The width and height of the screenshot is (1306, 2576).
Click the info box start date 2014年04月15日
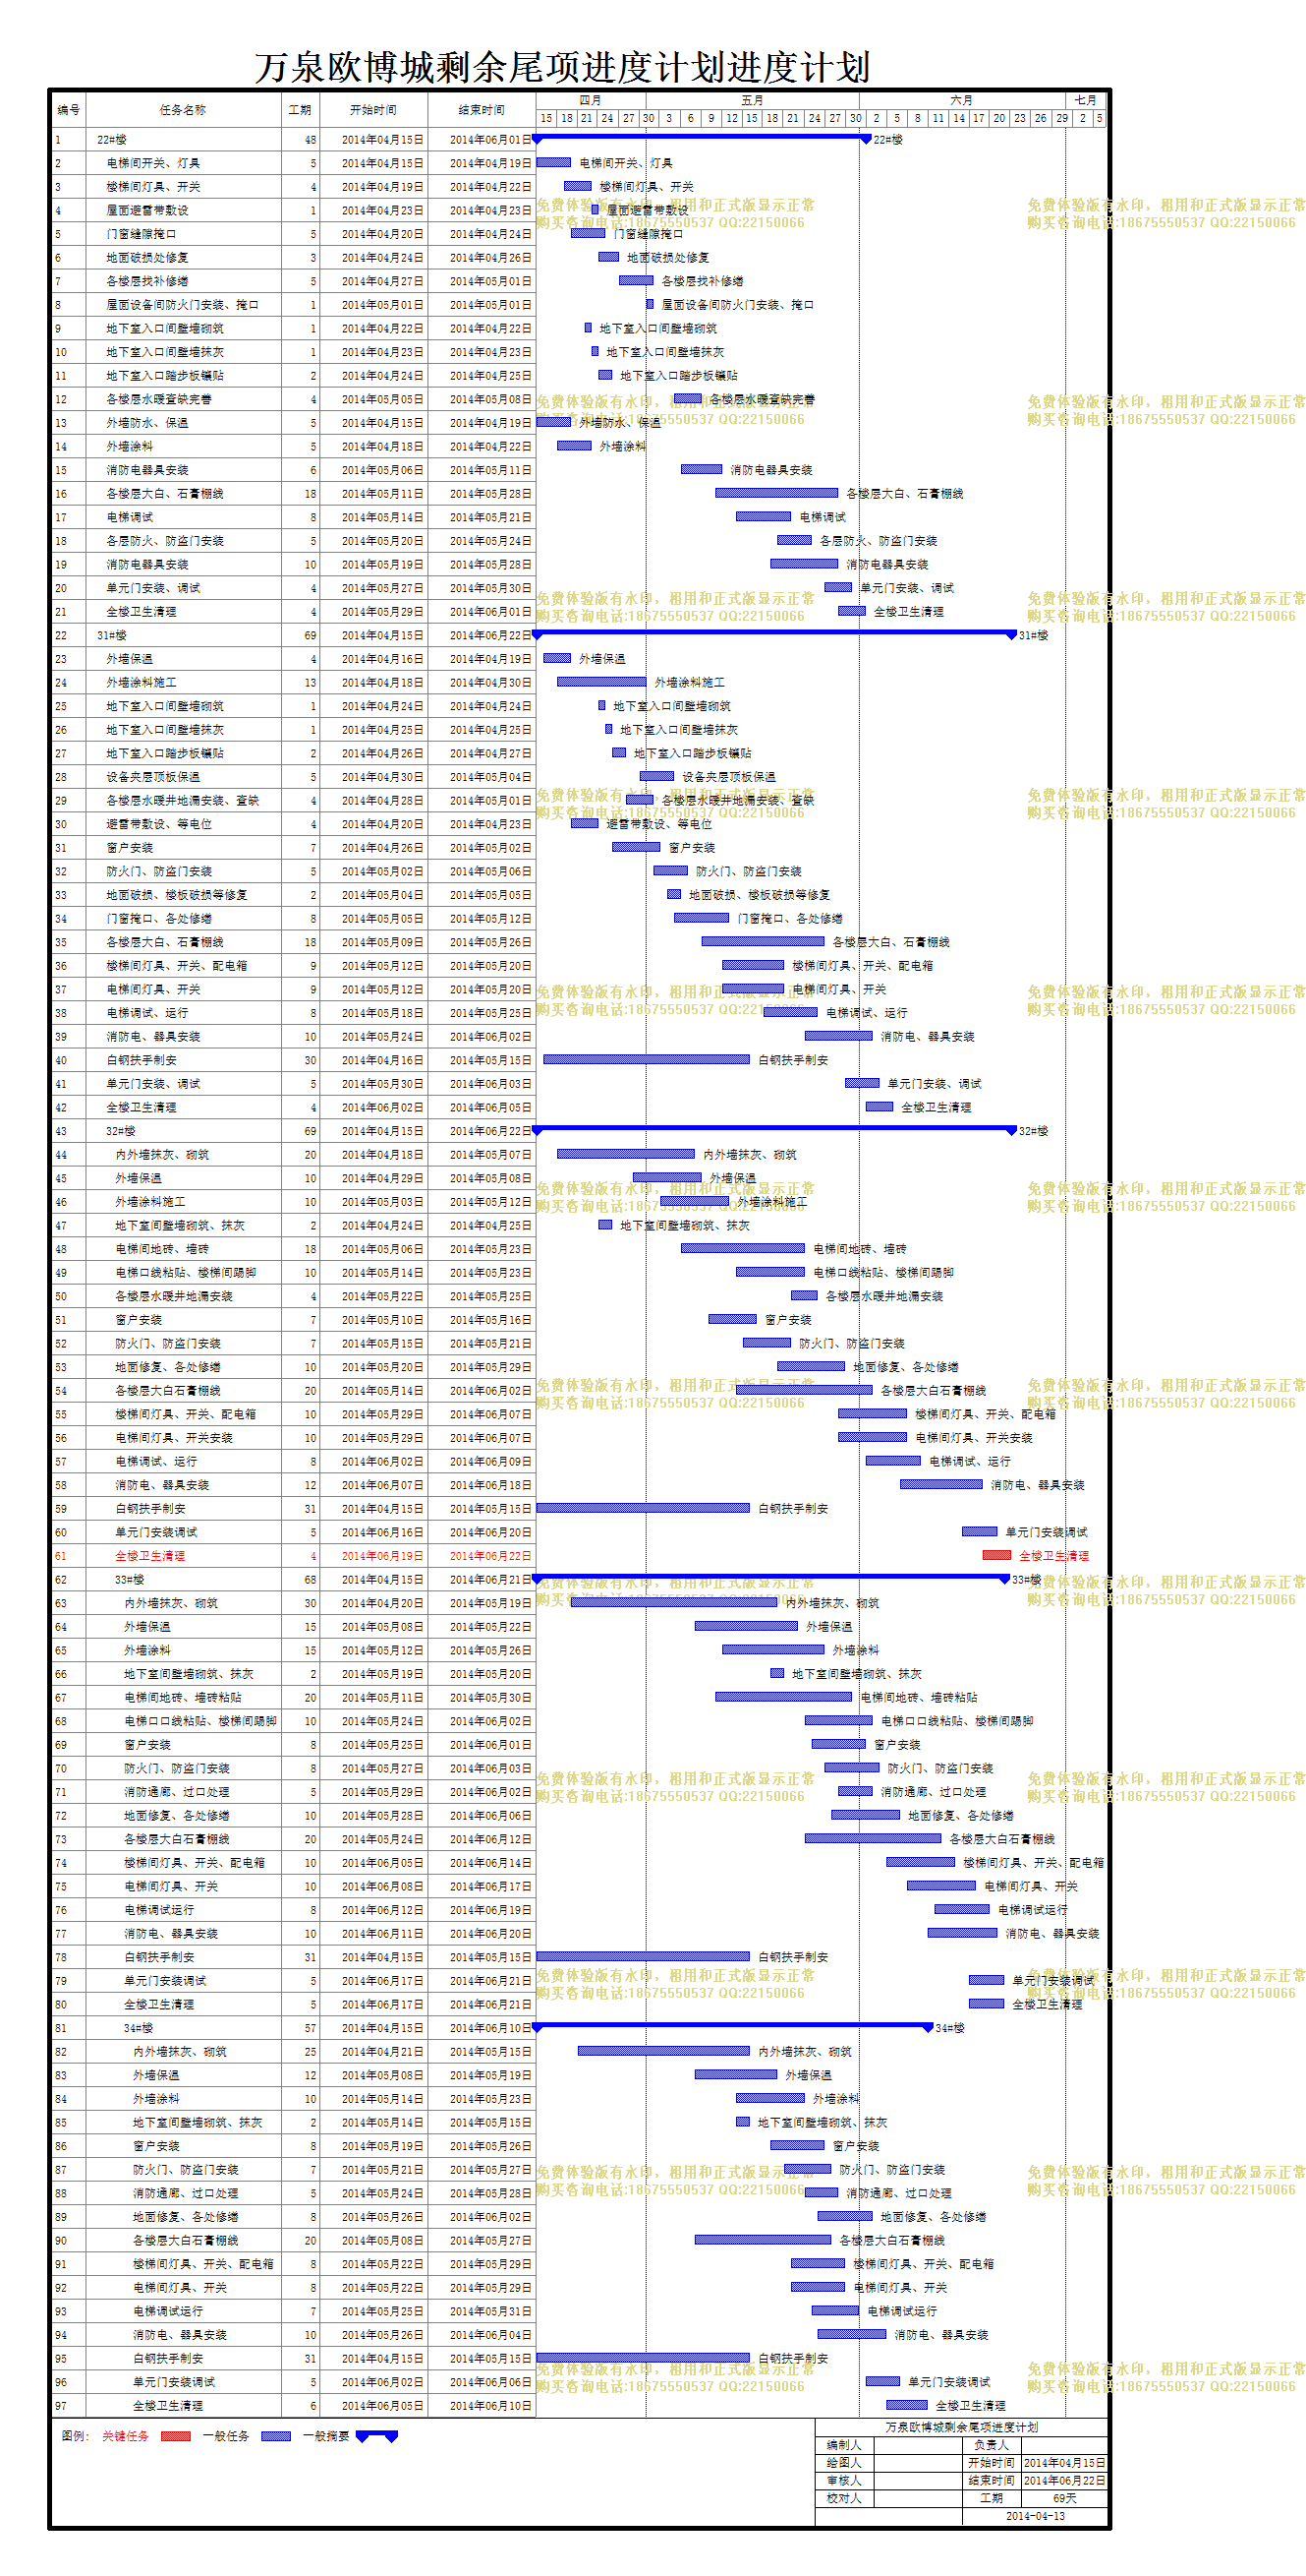tap(1064, 2463)
